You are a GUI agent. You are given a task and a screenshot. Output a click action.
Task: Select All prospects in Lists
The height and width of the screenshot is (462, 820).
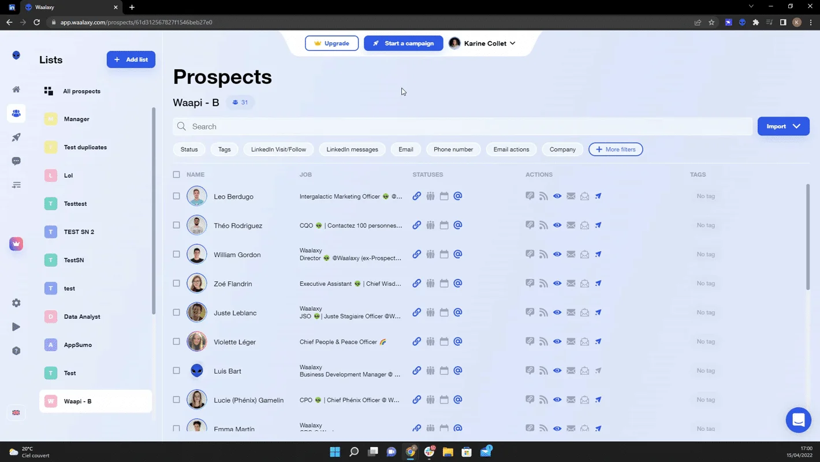(x=81, y=91)
